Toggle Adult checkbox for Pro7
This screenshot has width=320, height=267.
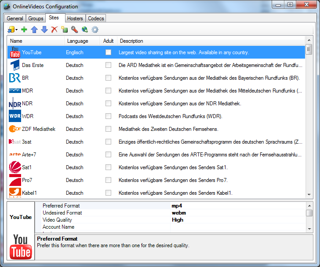click(109, 180)
